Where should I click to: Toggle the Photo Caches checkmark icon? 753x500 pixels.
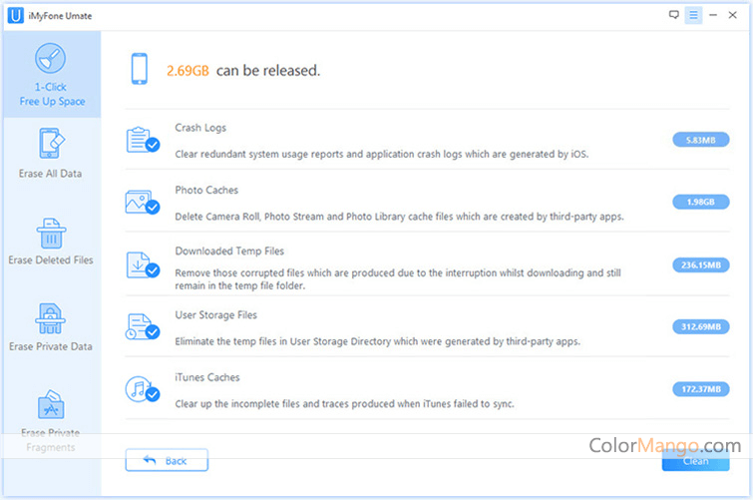pyautogui.click(x=153, y=207)
